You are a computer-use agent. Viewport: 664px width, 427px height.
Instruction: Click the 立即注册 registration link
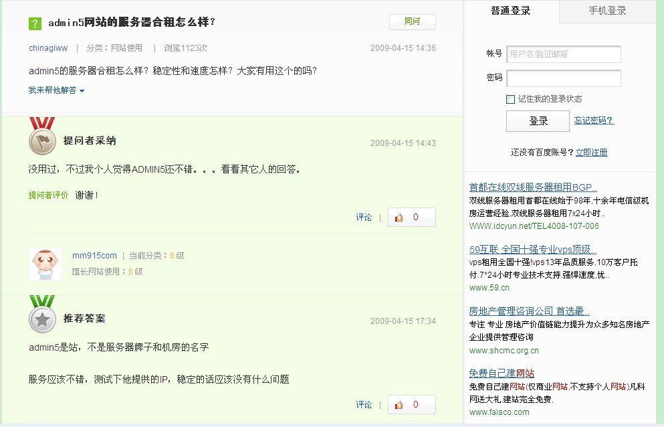591,153
